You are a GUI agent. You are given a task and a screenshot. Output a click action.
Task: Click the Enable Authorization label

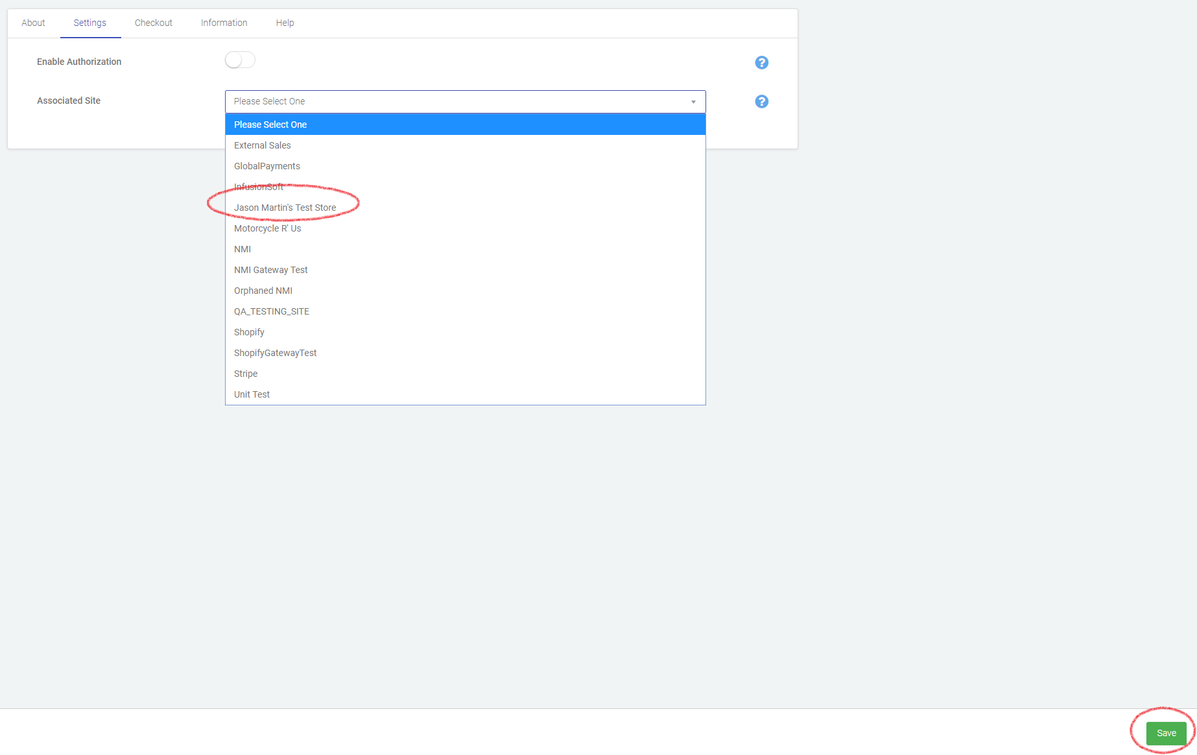[79, 62]
